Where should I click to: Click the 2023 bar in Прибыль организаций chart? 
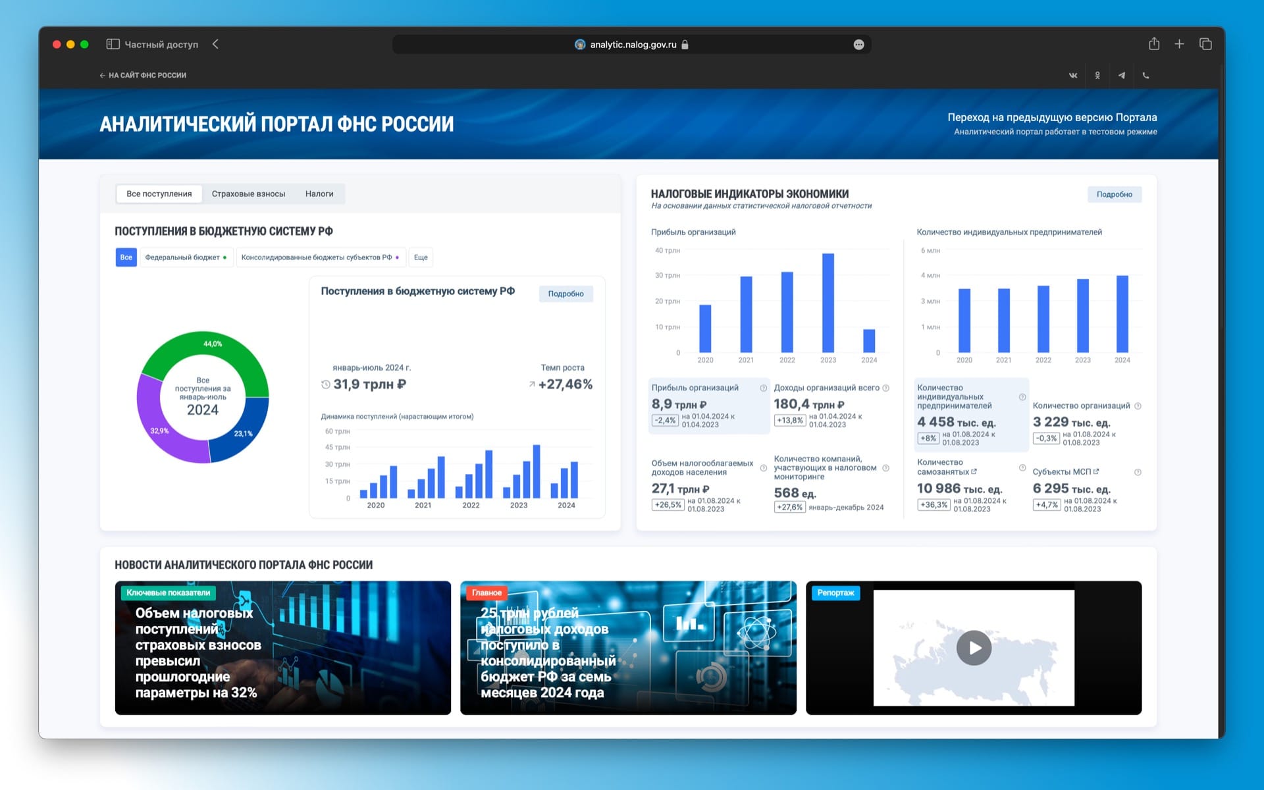coord(828,303)
